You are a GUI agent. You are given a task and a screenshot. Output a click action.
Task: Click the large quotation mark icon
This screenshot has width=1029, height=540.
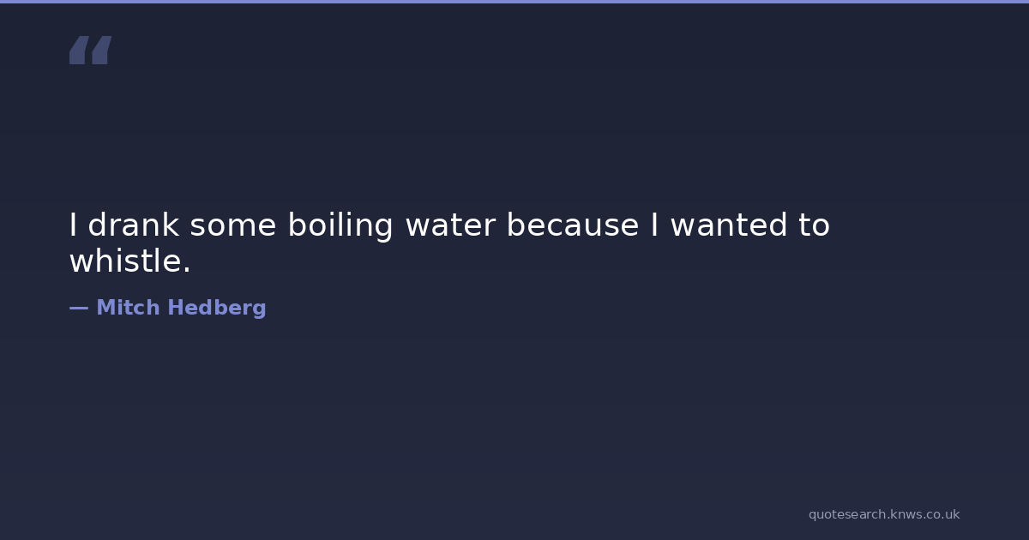(x=90, y=51)
